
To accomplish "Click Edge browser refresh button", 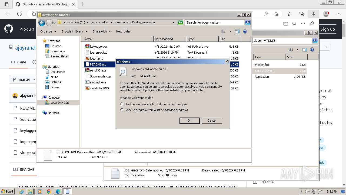I will click(19, 14).
